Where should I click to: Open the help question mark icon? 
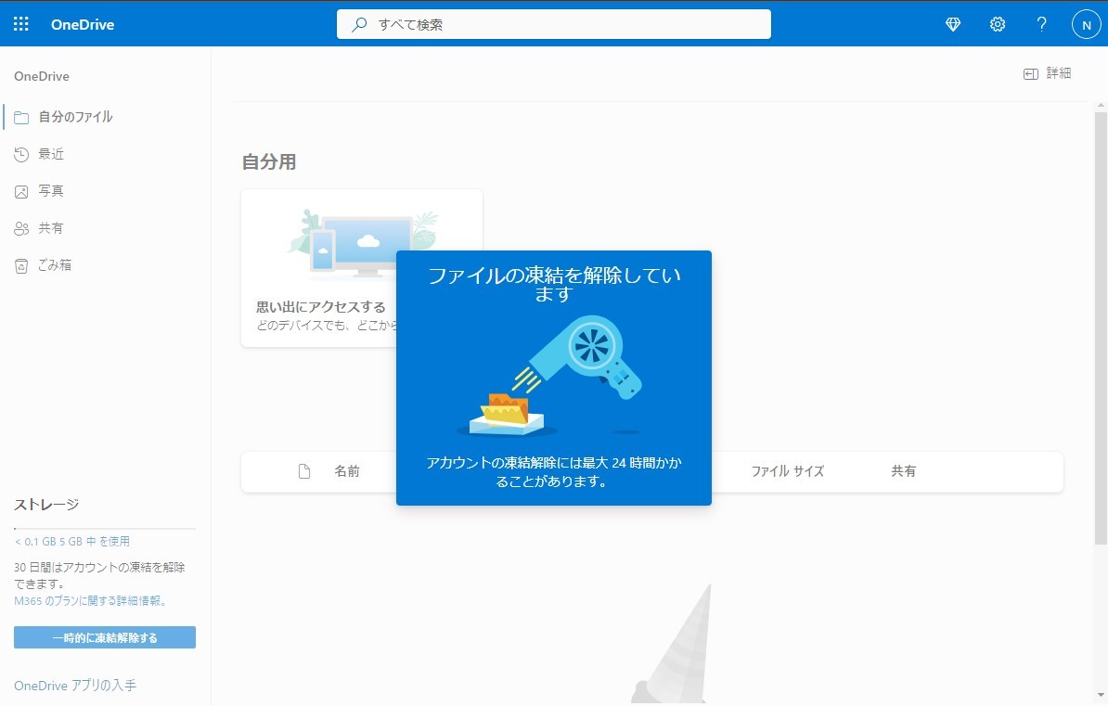(1041, 23)
